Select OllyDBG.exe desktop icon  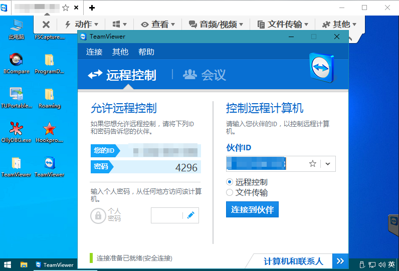pyautogui.click(x=16, y=132)
